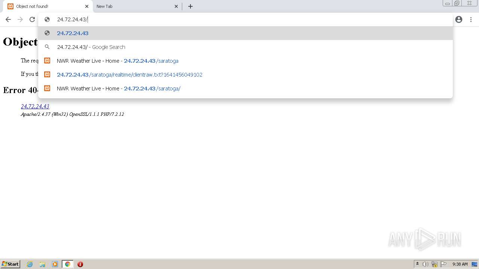The image size is (479, 269).
Task: Close the 'New Tab' tab
Action: click(x=176, y=6)
